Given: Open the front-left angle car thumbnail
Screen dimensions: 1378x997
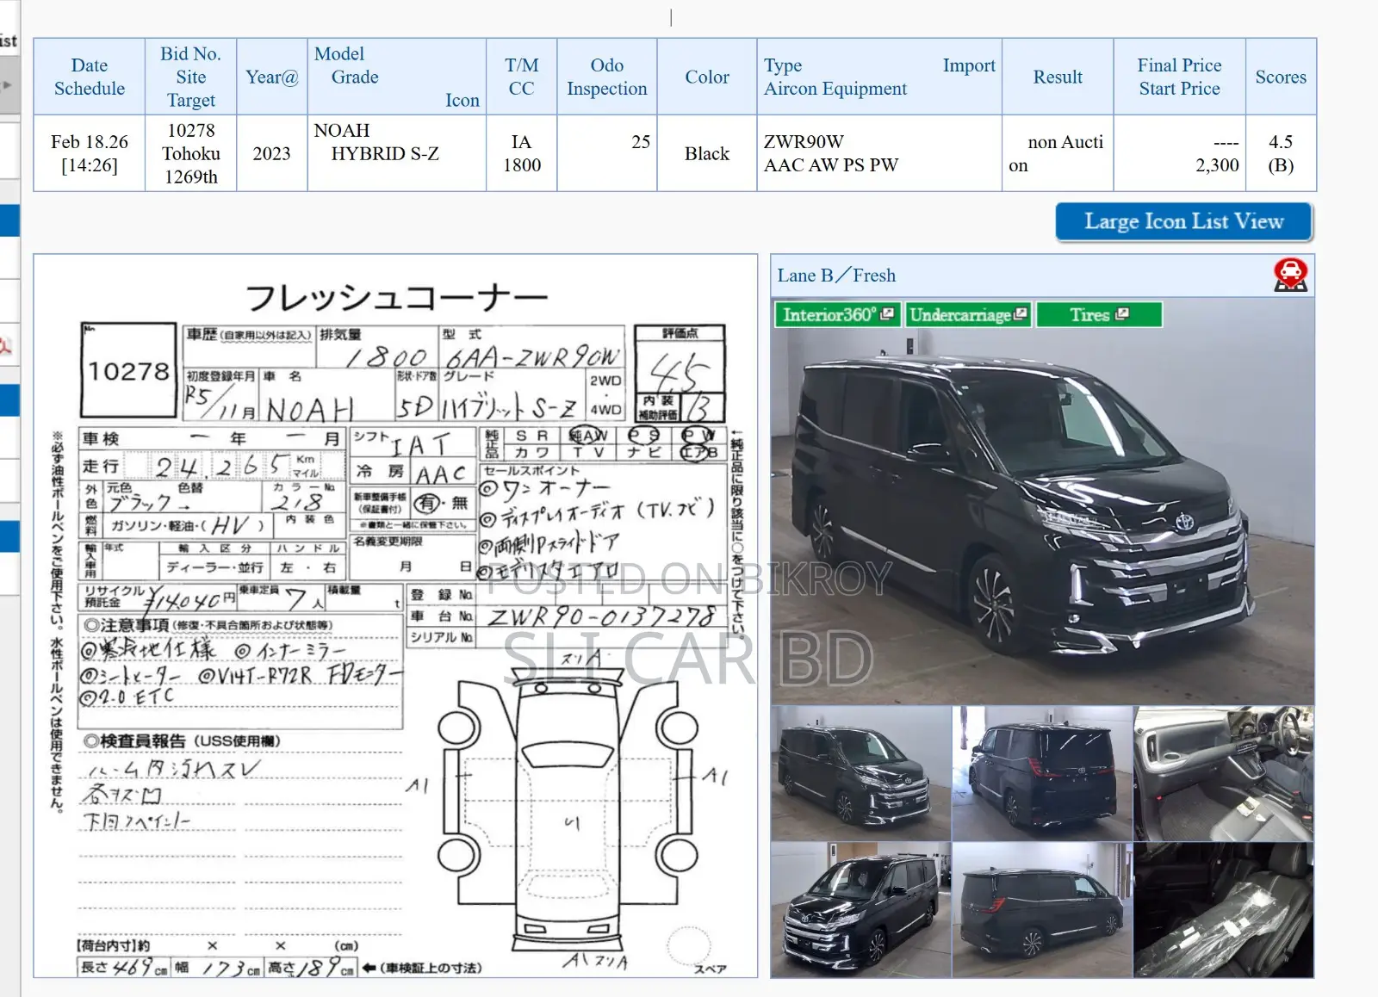Looking at the screenshot, I should pos(860,773).
